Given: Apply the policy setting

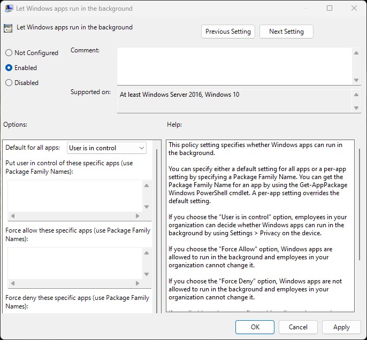Looking at the screenshot, I should coord(341,327).
